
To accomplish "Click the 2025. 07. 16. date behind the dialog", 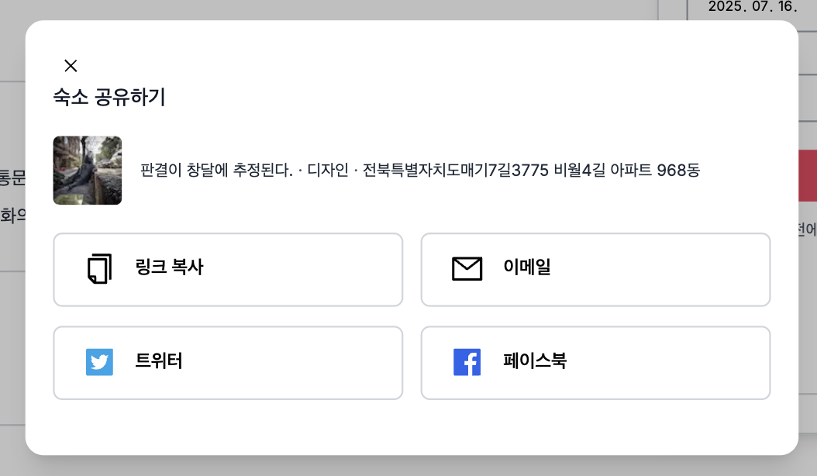I will (x=753, y=7).
